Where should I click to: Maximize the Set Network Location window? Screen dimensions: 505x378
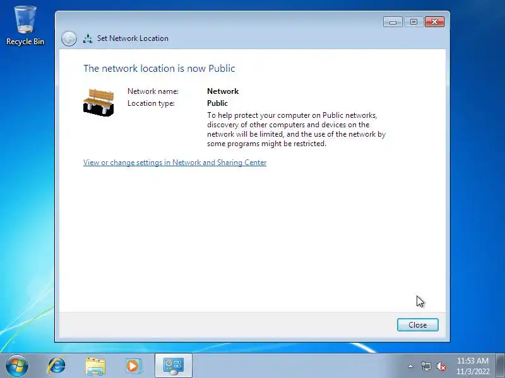coord(413,22)
